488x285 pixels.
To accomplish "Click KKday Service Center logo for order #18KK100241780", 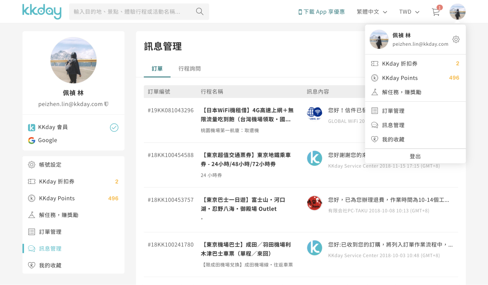I will pos(315,248).
